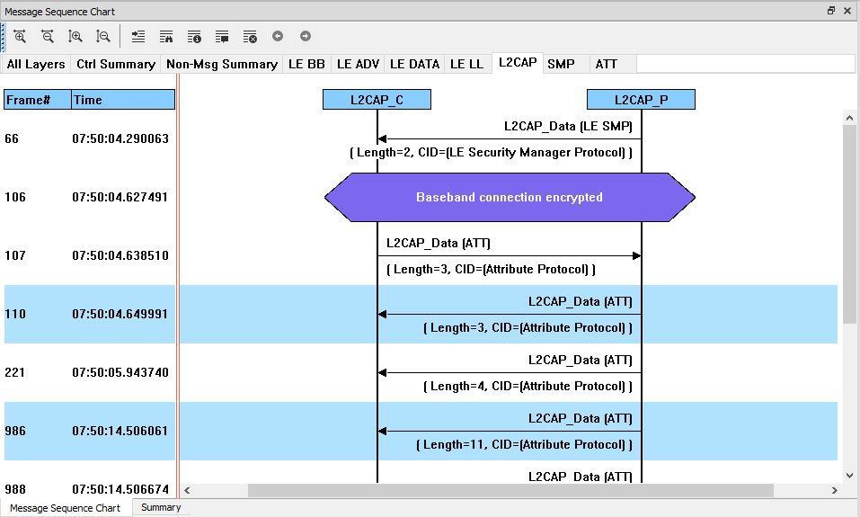Select the LE DATA tab
Viewport: 860px width, 517px height.
click(x=414, y=64)
